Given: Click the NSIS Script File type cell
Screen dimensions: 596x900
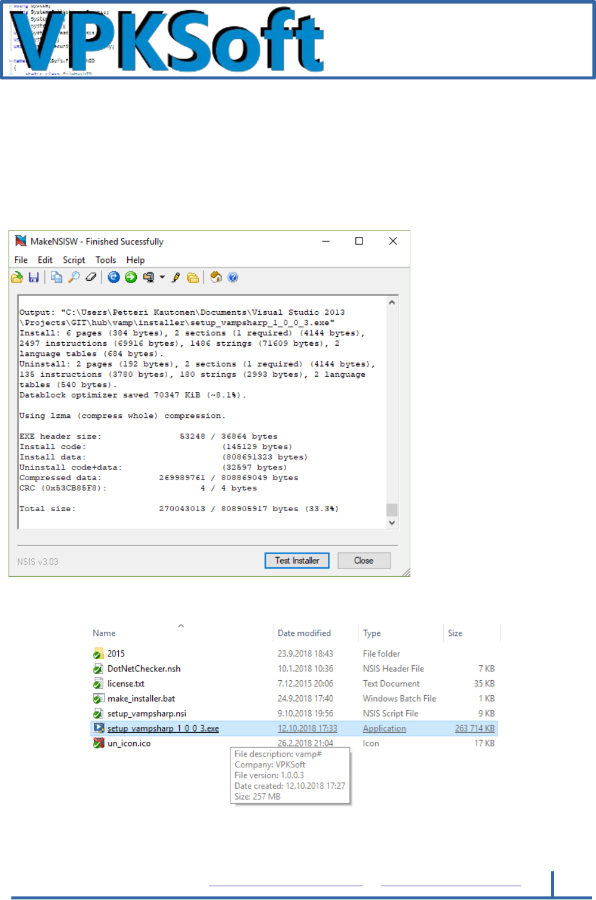Looking at the screenshot, I should tap(391, 714).
